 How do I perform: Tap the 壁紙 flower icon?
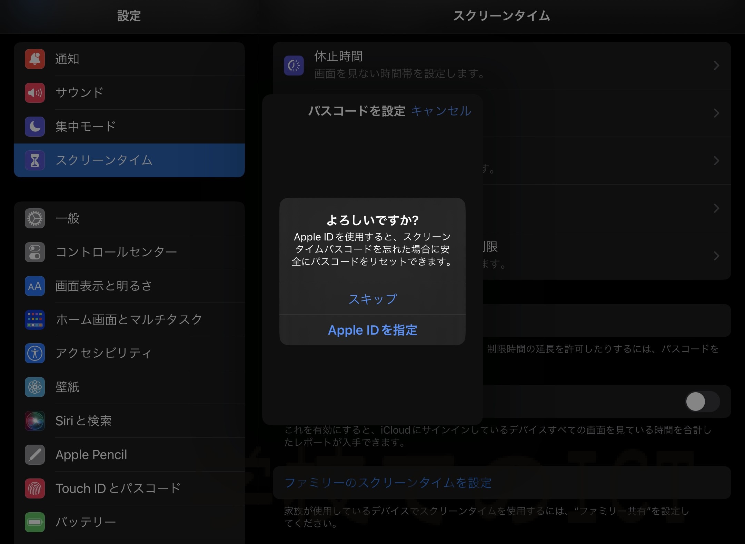35,387
